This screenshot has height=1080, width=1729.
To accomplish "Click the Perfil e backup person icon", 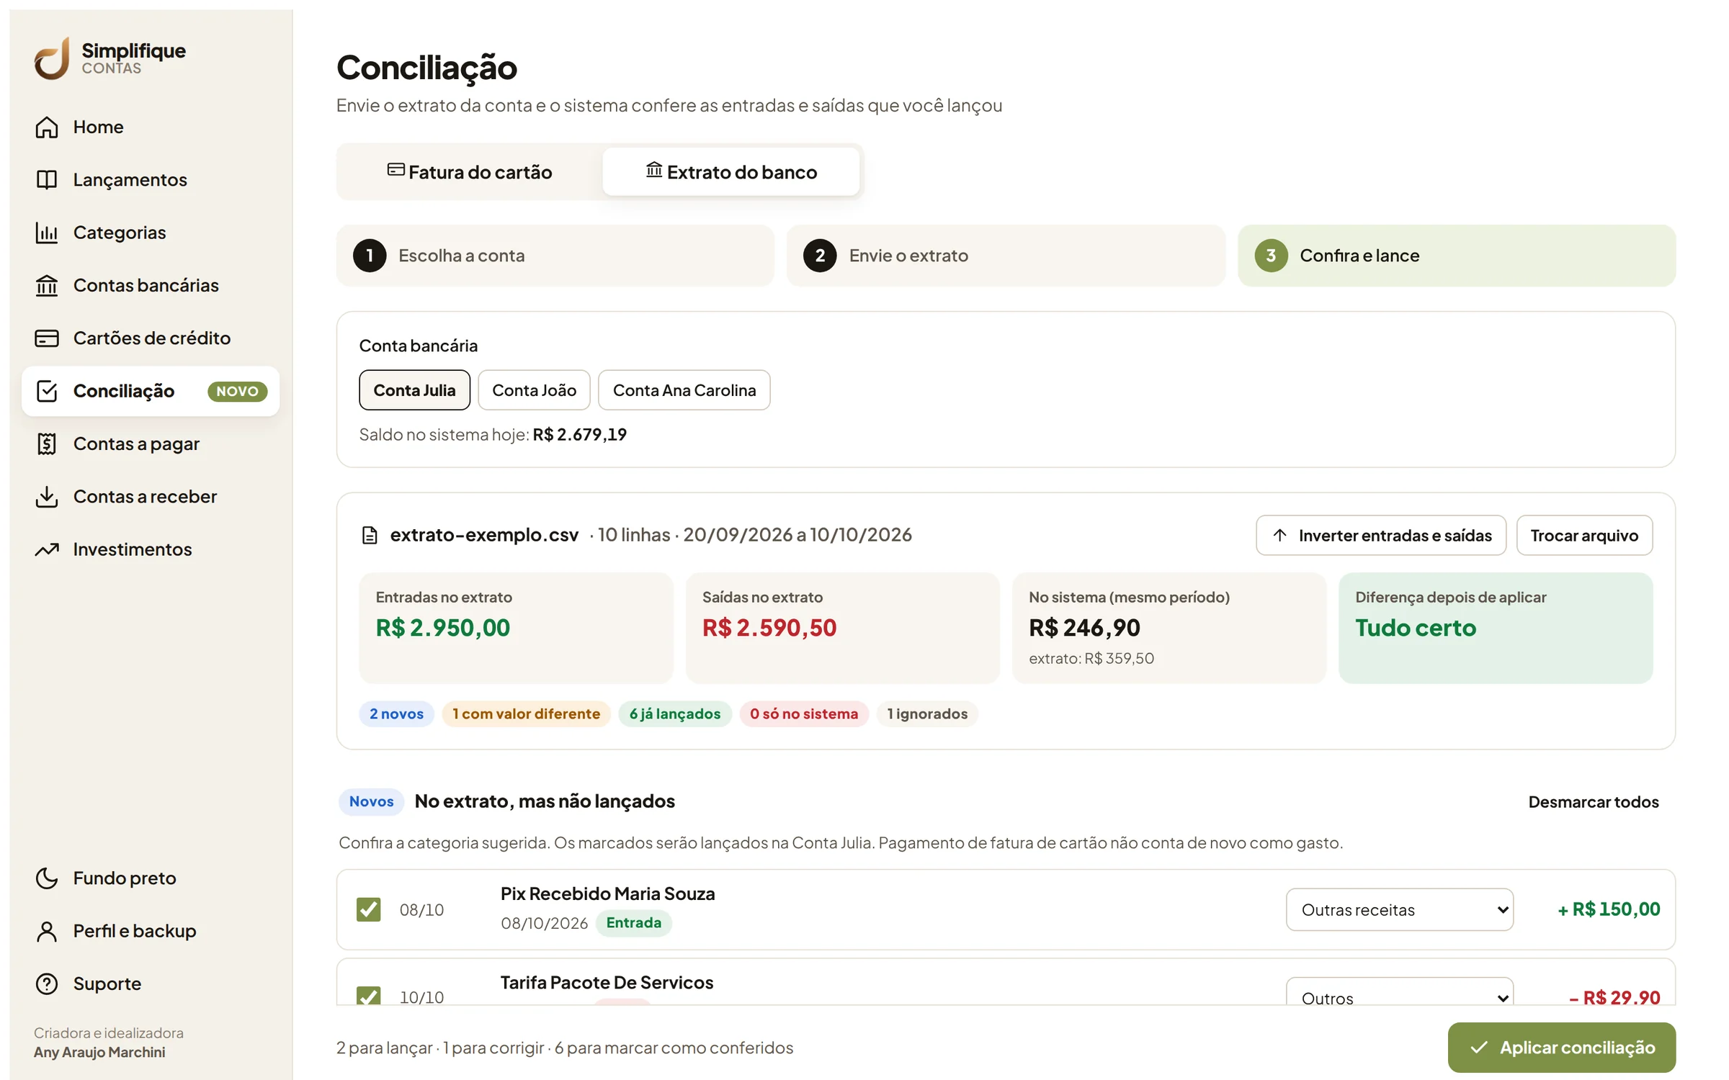I will tap(47, 931).
